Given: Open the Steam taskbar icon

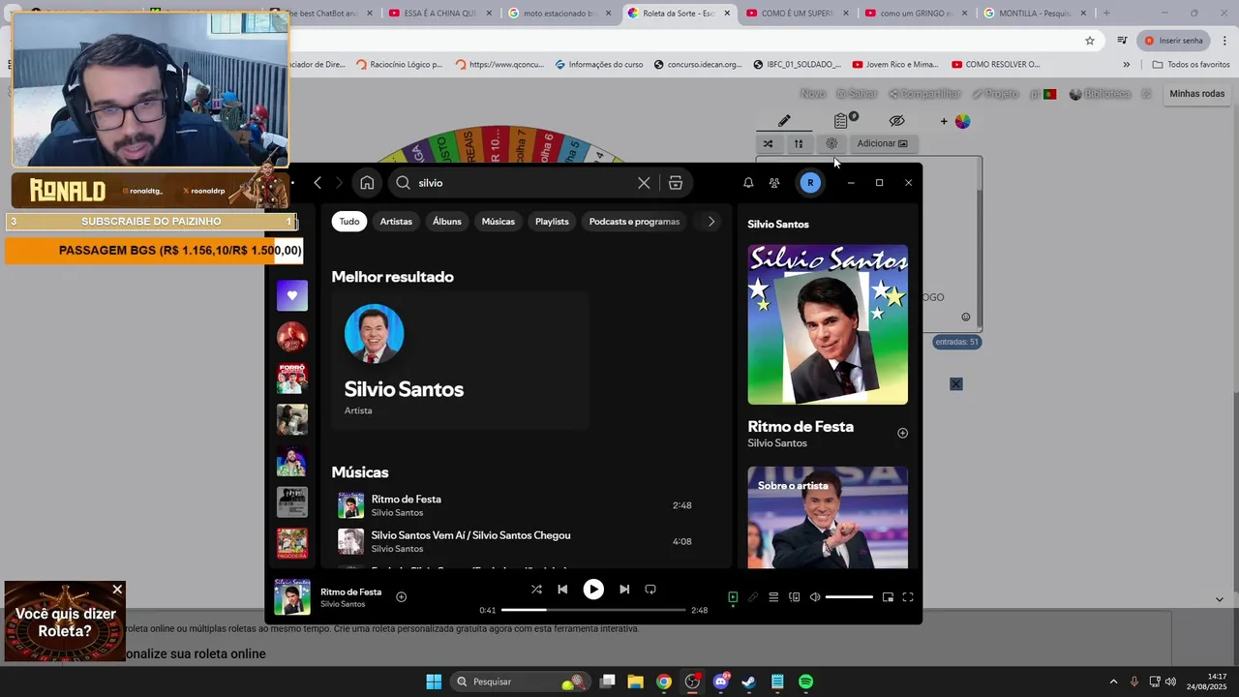Looking at the screenshot, I should pos(748,682).
